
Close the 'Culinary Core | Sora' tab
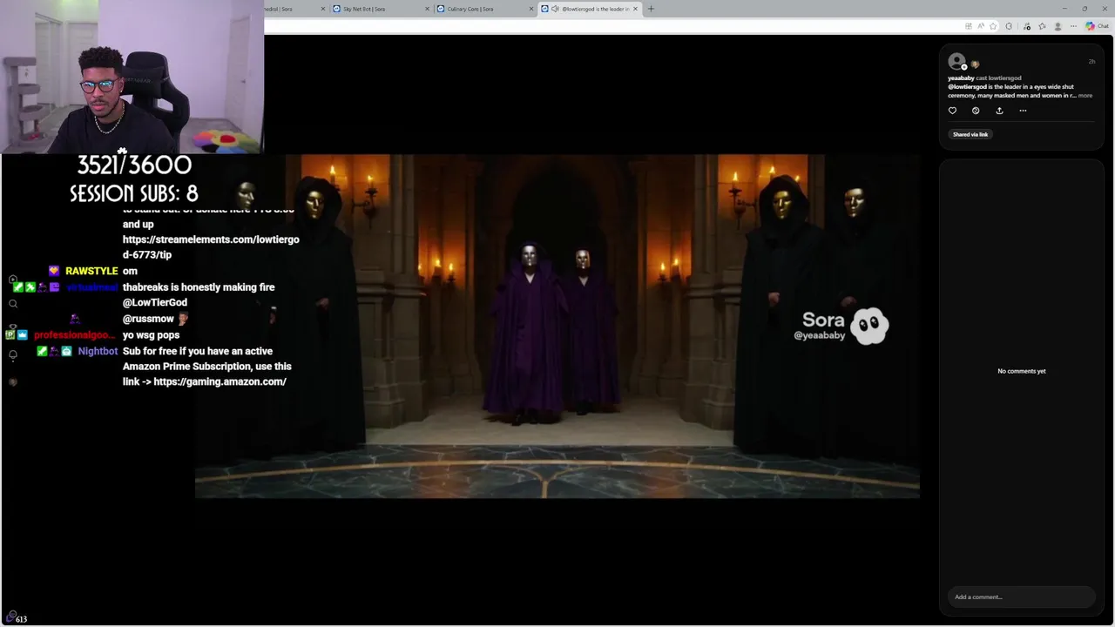point(531,9)
